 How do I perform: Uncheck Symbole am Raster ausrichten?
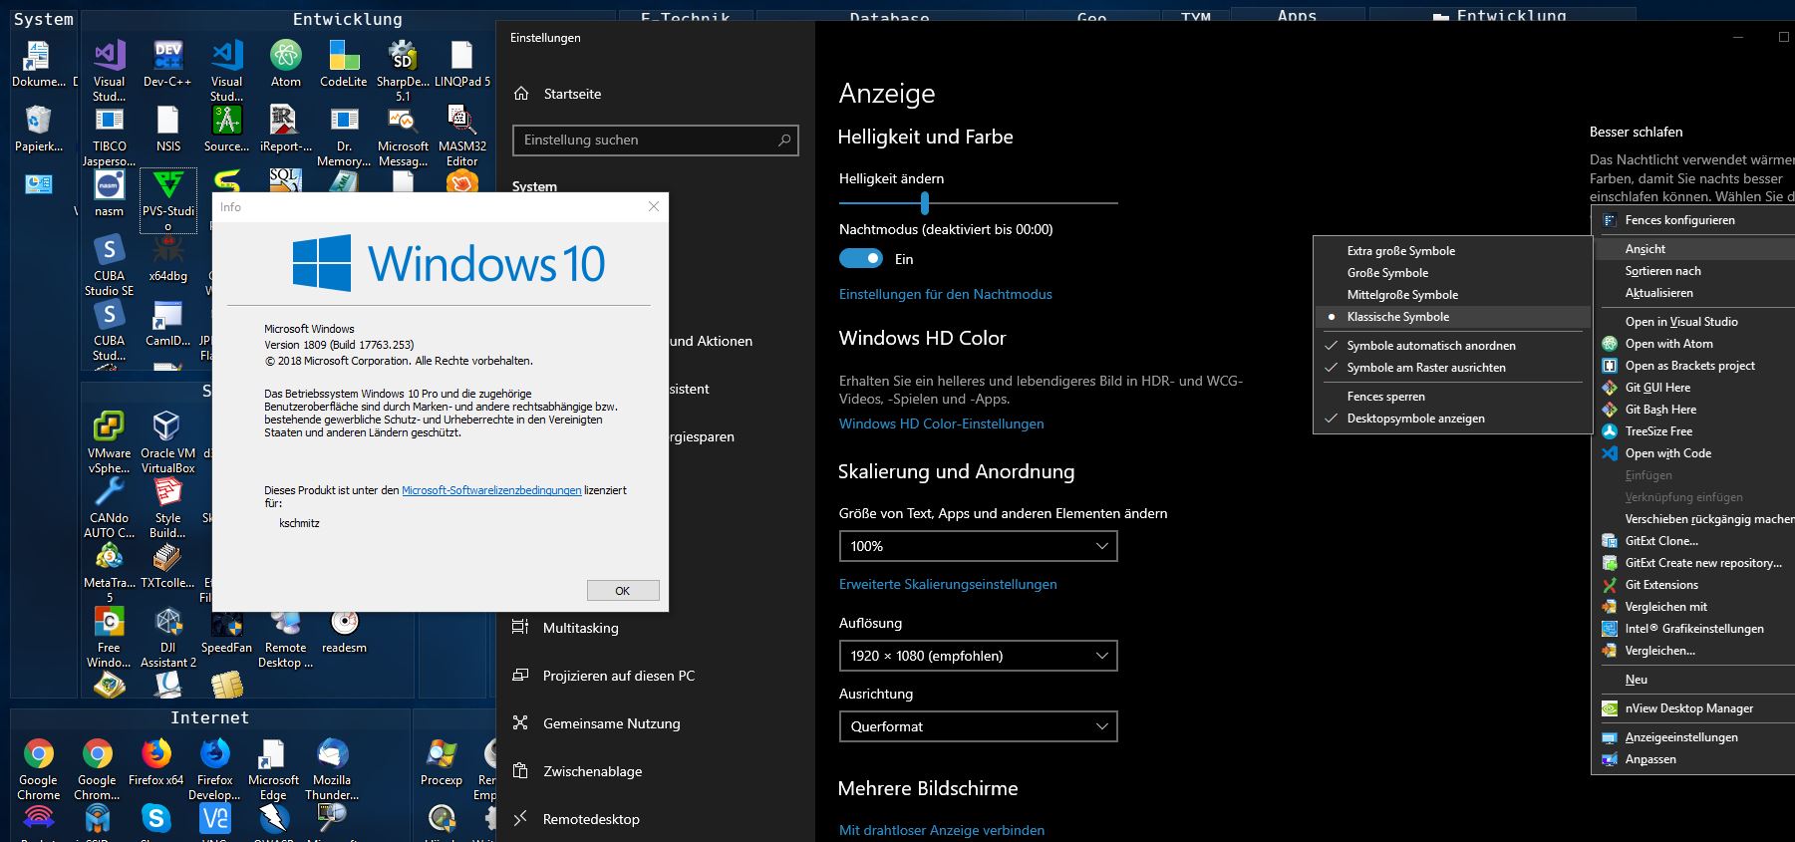tap(1452, 368)
